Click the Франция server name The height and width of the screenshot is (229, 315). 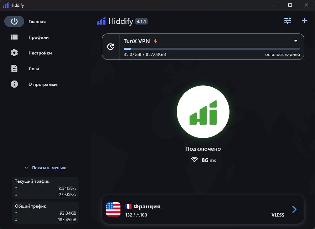pos(147,206)
